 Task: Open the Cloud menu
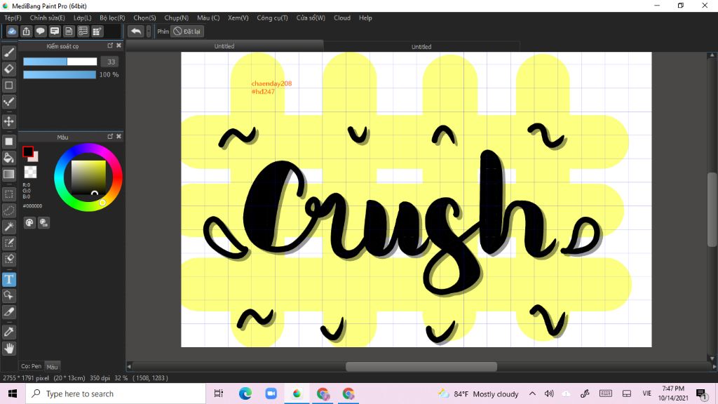[x=342, y=18]
